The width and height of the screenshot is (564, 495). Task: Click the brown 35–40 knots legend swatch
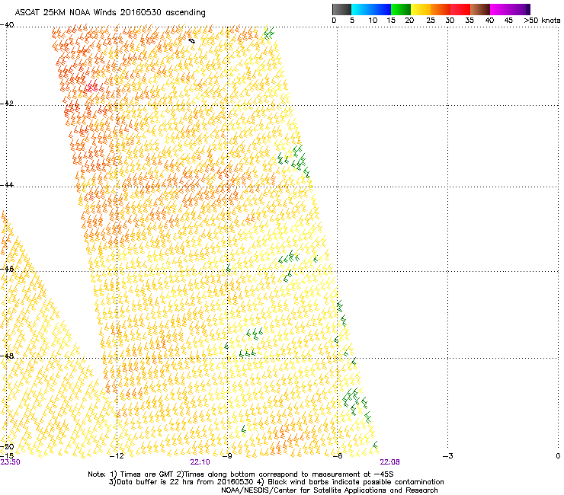(x=480, y=9)
